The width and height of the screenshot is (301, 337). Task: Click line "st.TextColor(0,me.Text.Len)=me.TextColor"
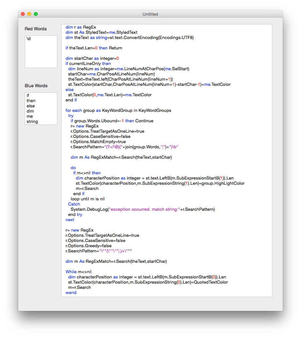tap(110, 95)
